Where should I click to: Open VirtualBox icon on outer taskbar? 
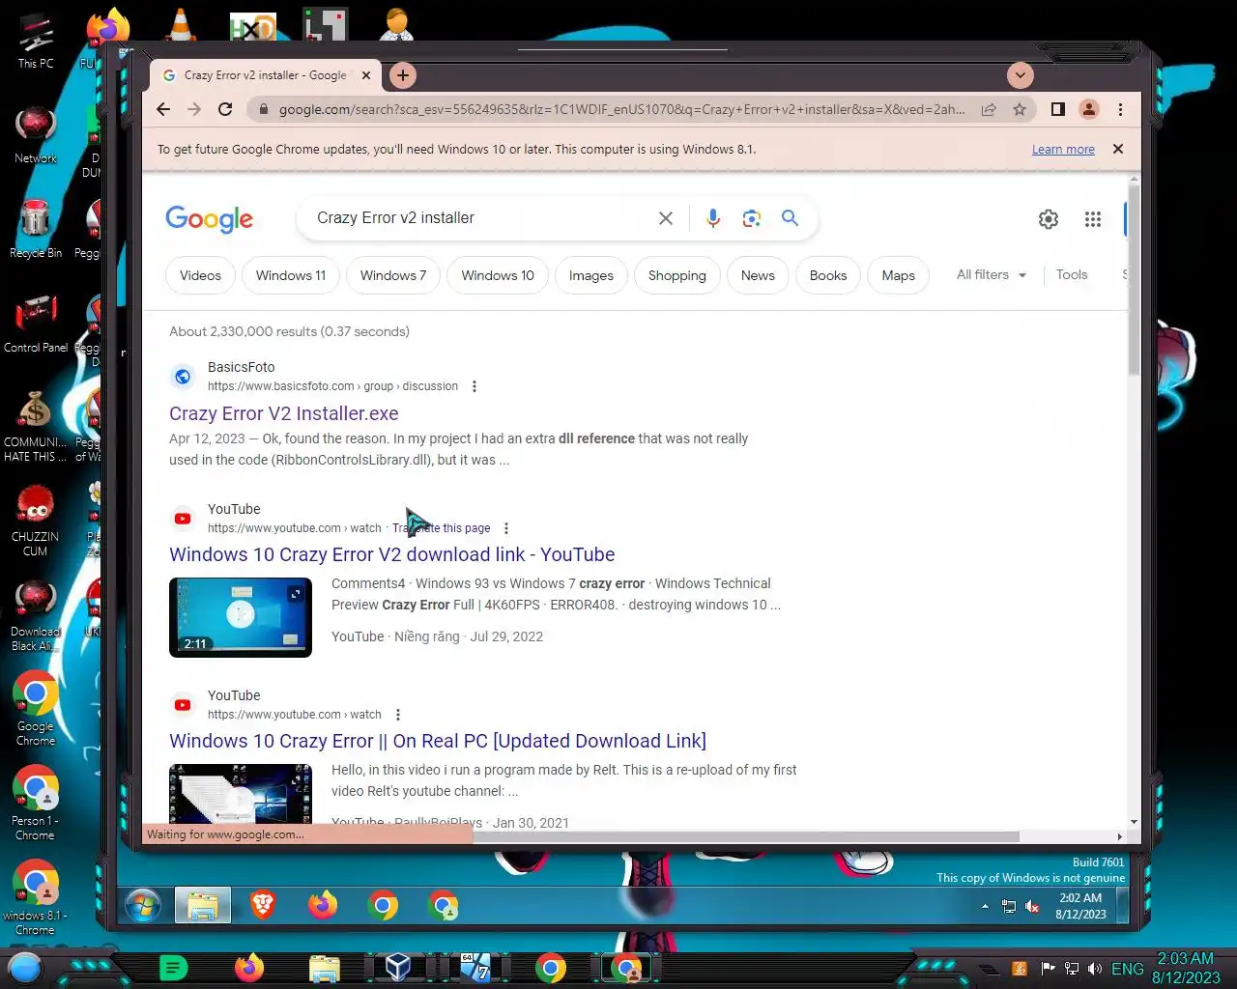398,967
